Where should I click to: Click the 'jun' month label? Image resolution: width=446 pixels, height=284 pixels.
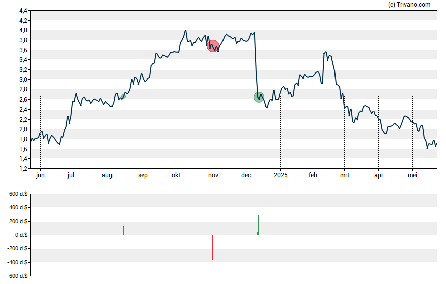[40, 175]
